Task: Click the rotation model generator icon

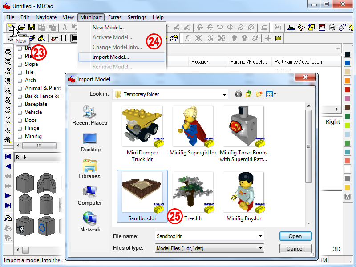Action: click(x=301, y=28)
